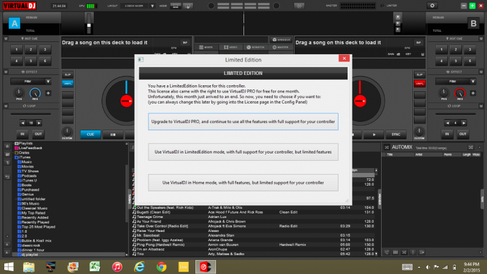Click the headphone icon next to LIMITER
487x274 pixels.
pos(382,5)
